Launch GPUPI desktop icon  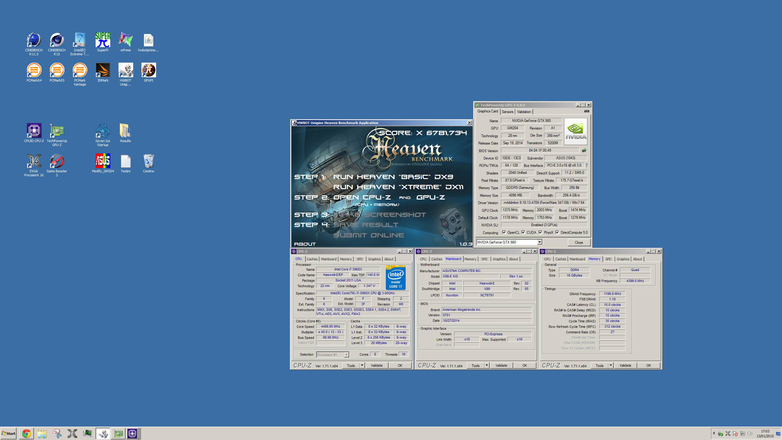tap(148, 72)
